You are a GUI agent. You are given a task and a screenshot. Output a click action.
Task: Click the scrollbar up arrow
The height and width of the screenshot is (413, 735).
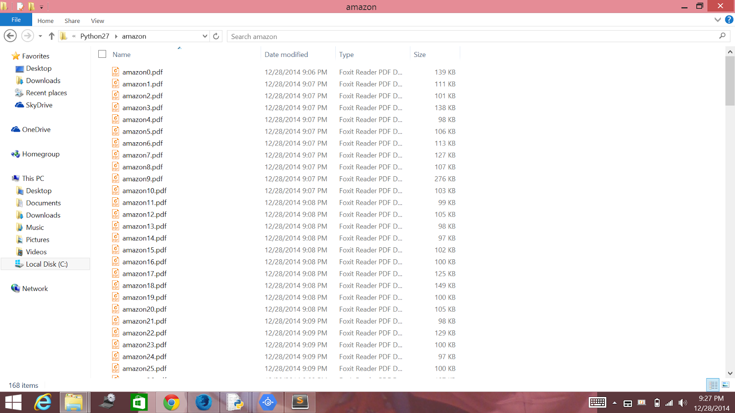click(730, 52)
